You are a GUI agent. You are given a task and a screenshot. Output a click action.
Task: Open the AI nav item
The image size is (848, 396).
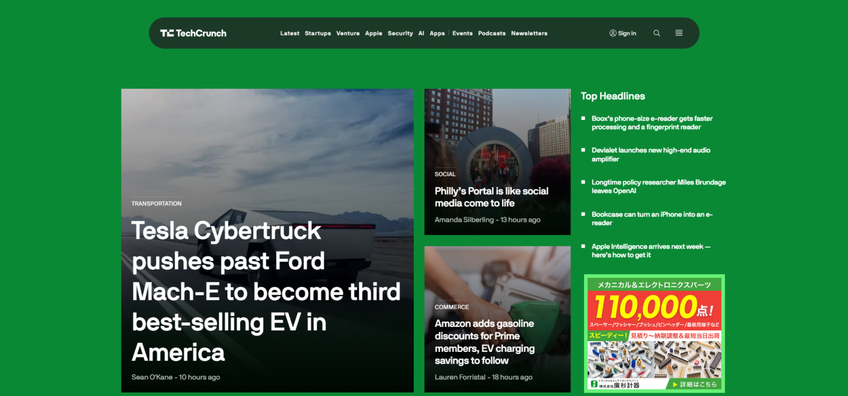(x=421, y=33)
